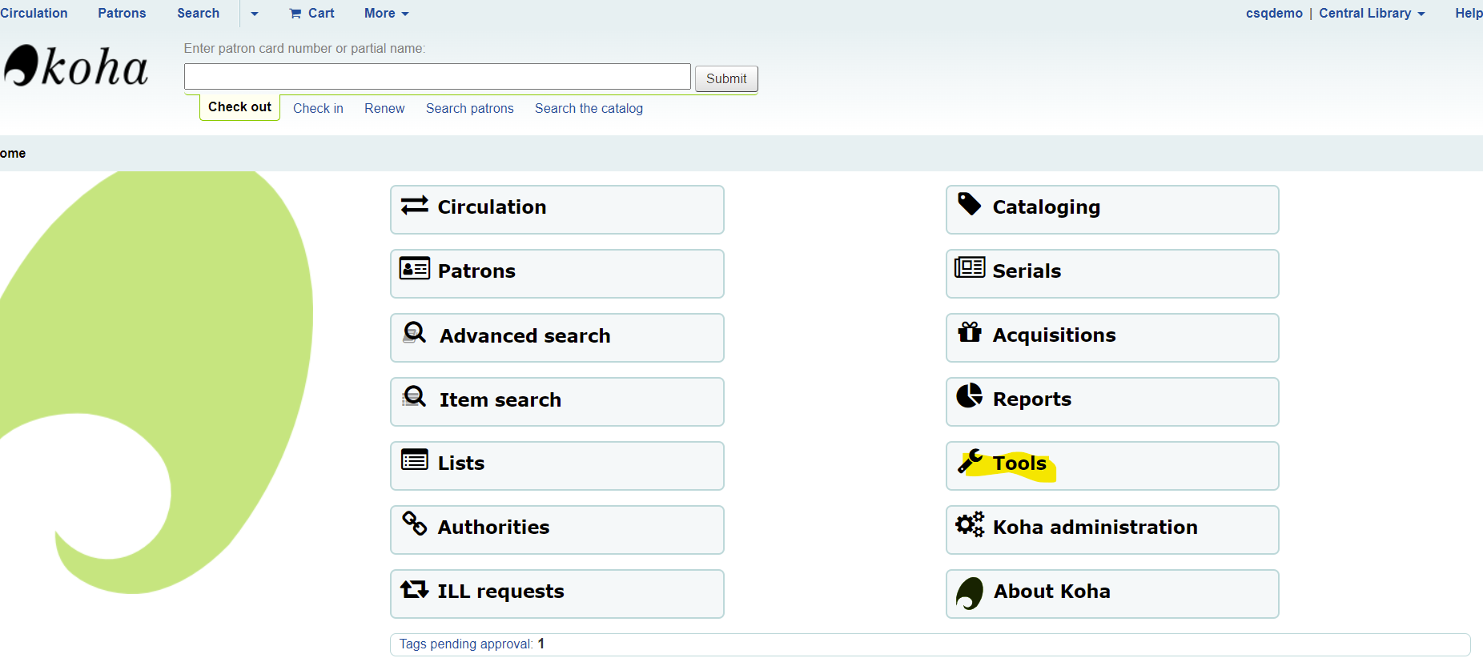This screenshot has height=658, width=1483.
Task: Open the Lists module
Action: click(x=557, y=466)
